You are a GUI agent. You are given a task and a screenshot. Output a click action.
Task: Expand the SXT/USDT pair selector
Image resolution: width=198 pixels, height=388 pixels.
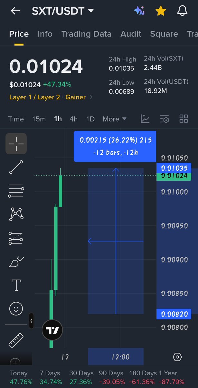(63, 11)
